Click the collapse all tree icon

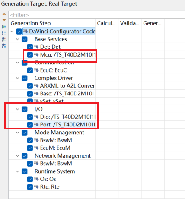(4, 33)
